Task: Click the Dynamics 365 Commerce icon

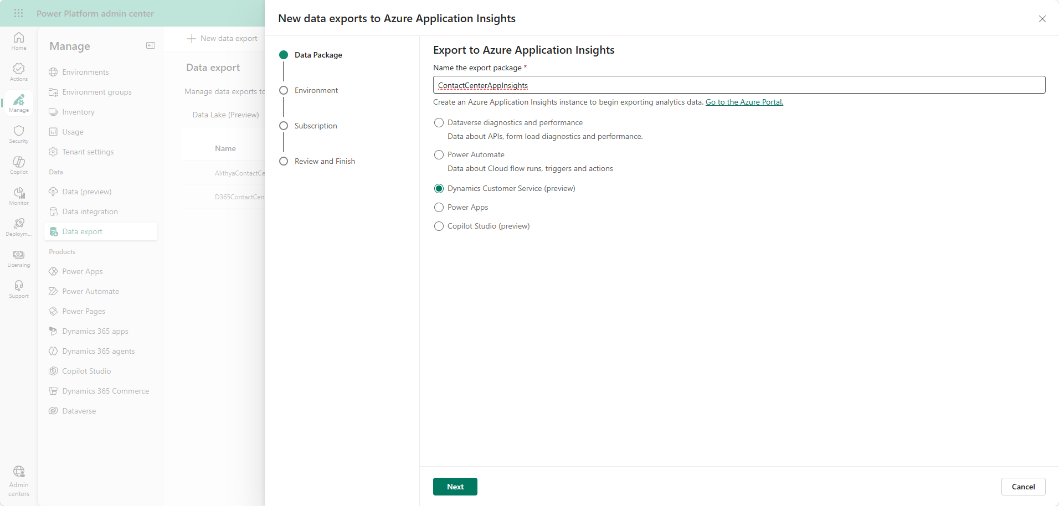Action: pyautogui.click(x=53, y=391)
